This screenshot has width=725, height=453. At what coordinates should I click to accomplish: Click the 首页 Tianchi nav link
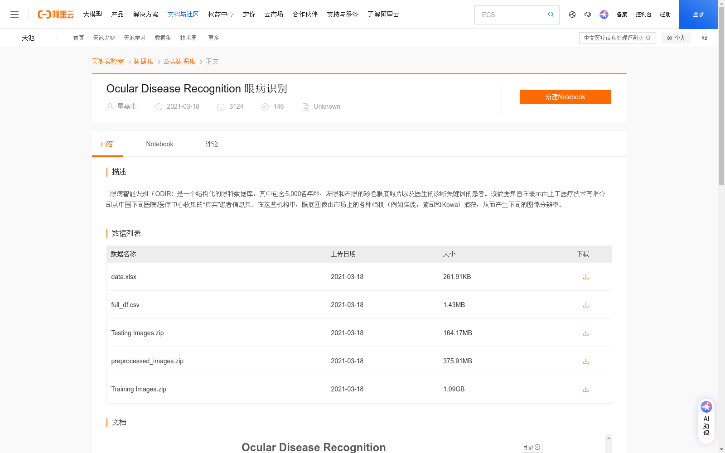click(78, 38)
